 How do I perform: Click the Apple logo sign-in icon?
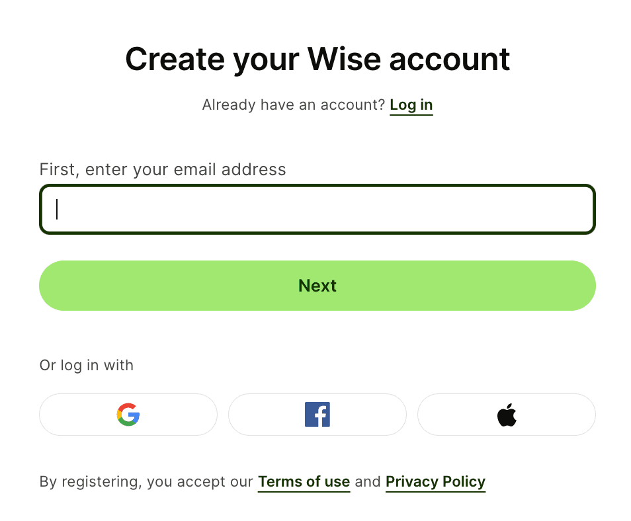507,415
